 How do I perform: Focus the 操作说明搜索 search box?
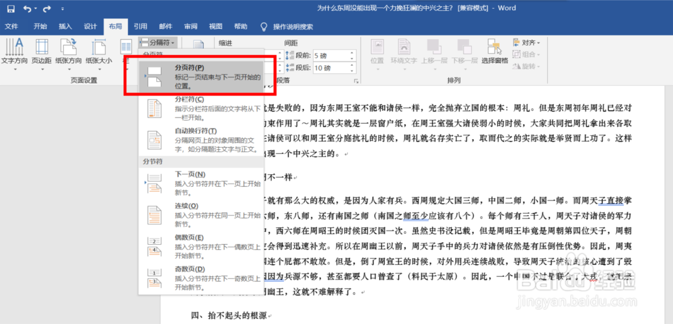[293, 27]
